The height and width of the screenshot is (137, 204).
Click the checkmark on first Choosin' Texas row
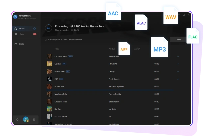point(178,57)
